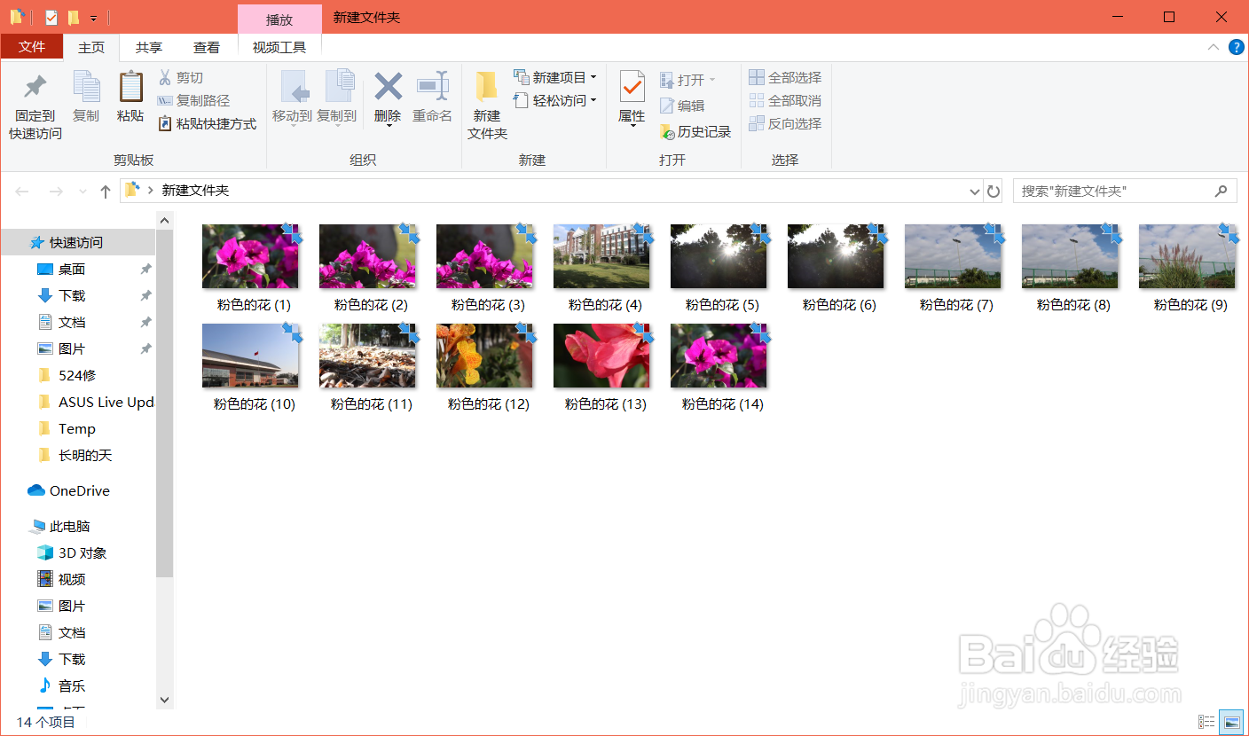Click the Up arrow navigation button
This screenshot has height=736, width=1249.
106,191
